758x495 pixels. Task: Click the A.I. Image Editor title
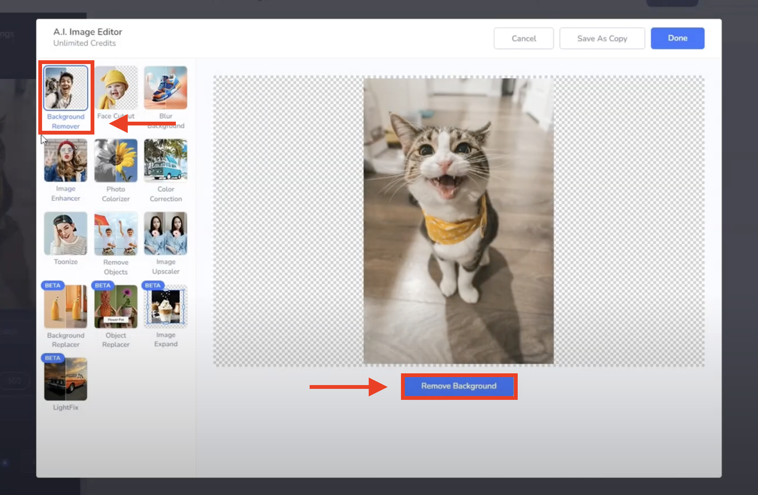(88, 32)
